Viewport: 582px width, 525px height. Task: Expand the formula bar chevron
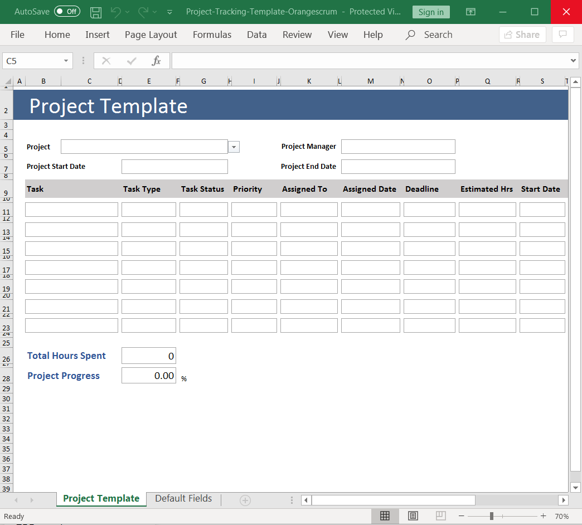click(x=574, y=61)
